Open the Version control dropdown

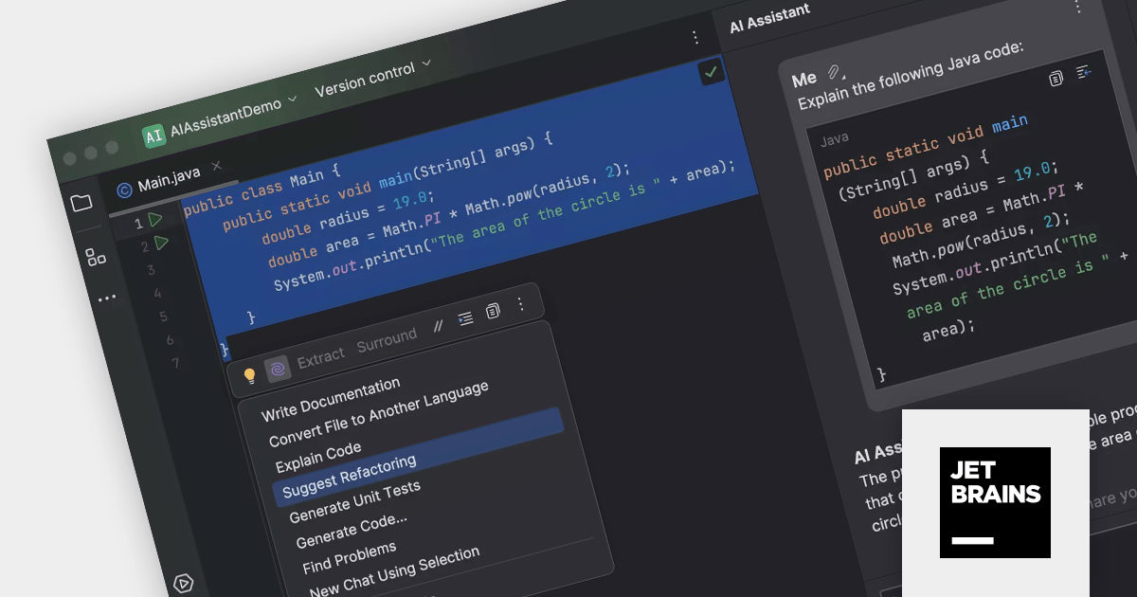(371, 76)
